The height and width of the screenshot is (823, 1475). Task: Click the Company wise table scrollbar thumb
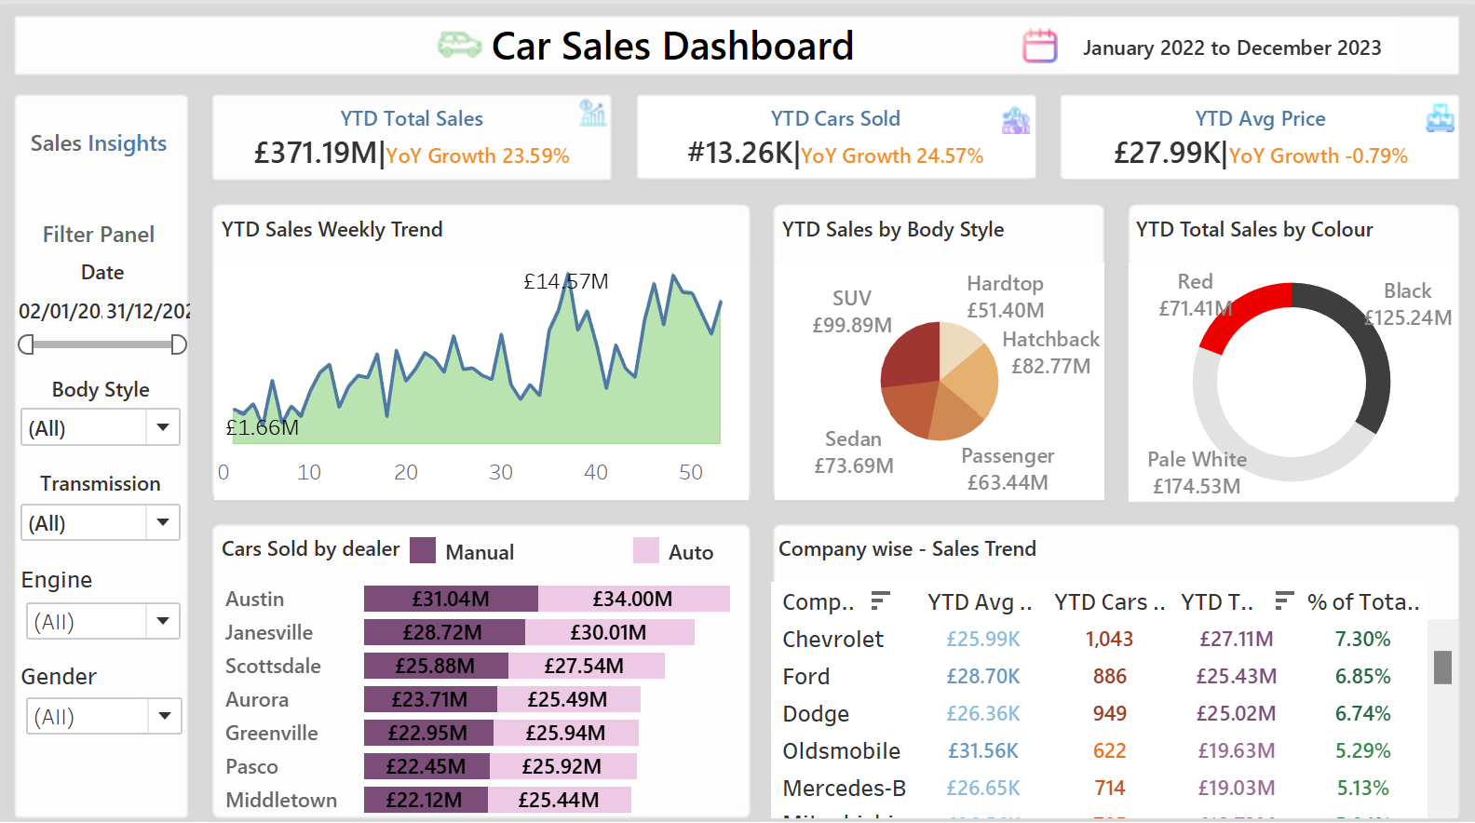(x=1442, y=667)
